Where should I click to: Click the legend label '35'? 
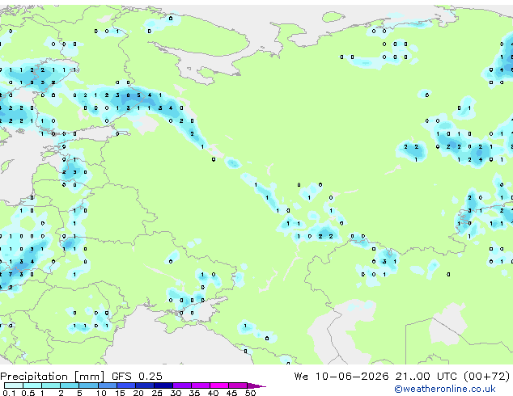coord(194,393)
